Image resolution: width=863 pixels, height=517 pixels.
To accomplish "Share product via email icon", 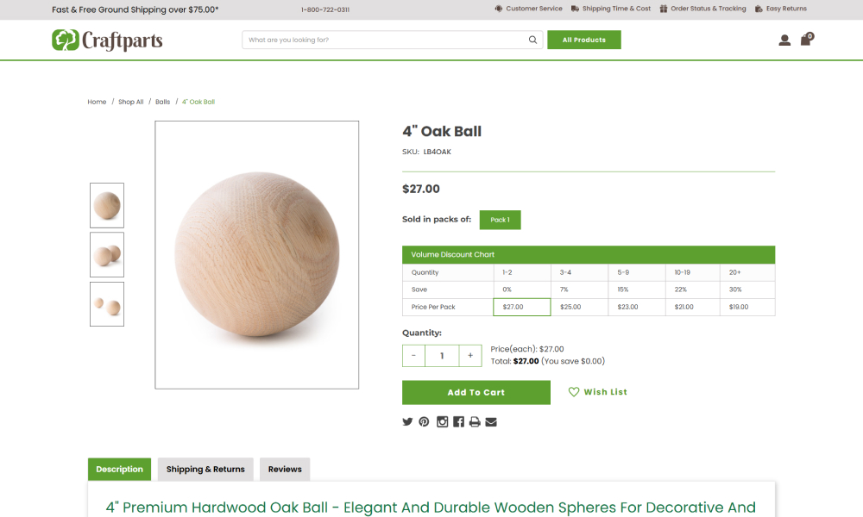I will [x=491, y=421].
